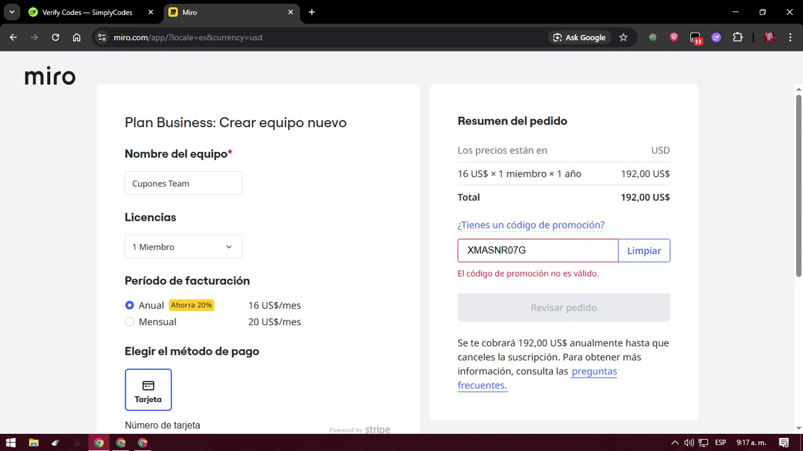Image resolution: width=803 pixels, height=451 pixels.
Task: Choose Tarjeta payment method
Action: (148, 389)
